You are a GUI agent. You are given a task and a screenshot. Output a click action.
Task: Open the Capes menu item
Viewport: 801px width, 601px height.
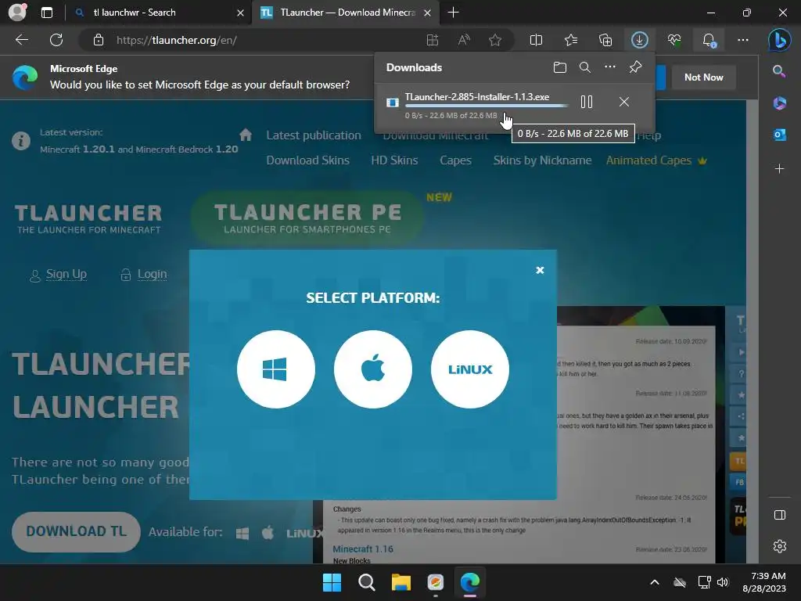[x=455, y=160]
